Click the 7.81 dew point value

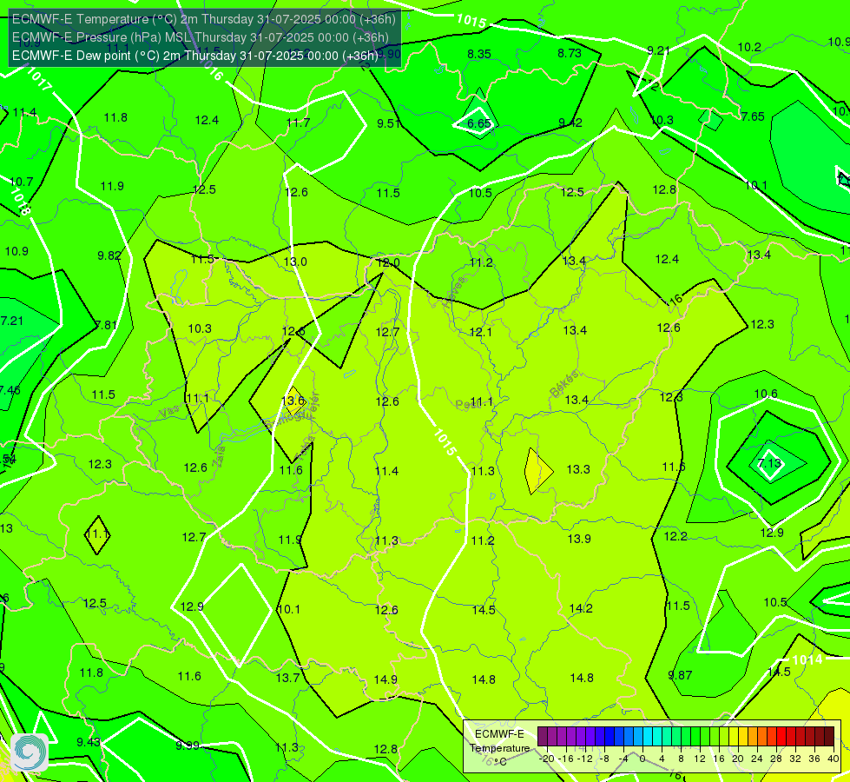click(x=106, y=325)
